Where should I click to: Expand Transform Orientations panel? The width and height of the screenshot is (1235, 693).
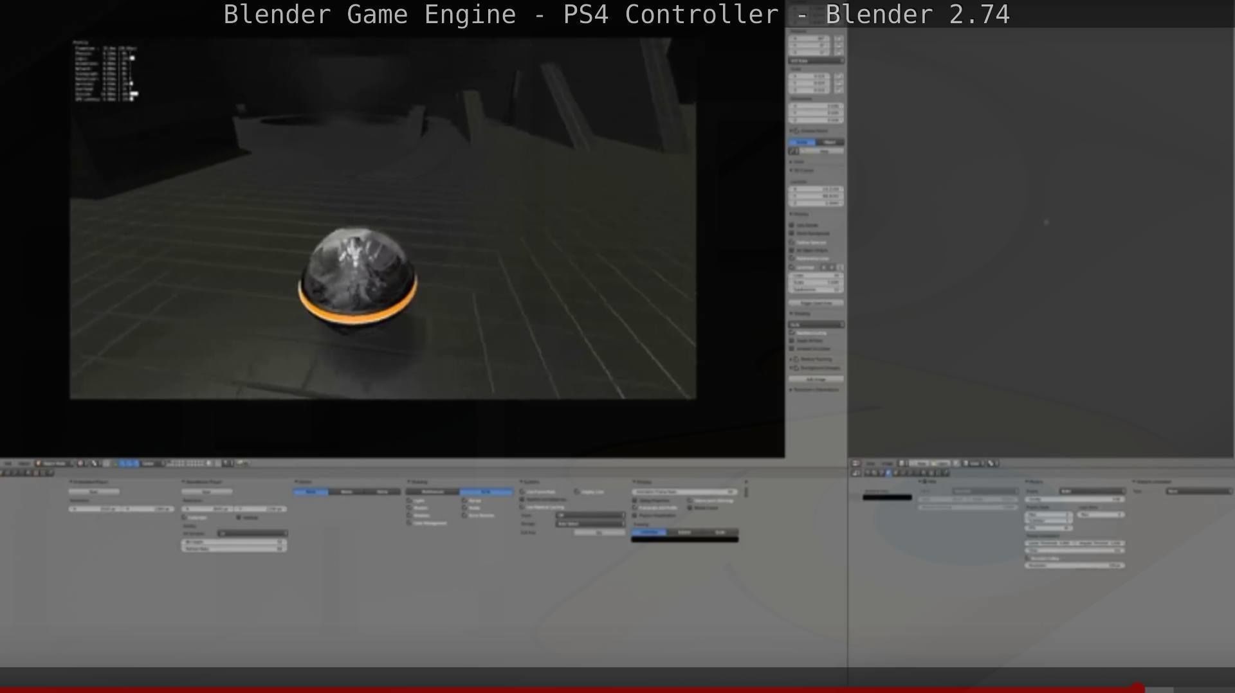coord(791,390)
